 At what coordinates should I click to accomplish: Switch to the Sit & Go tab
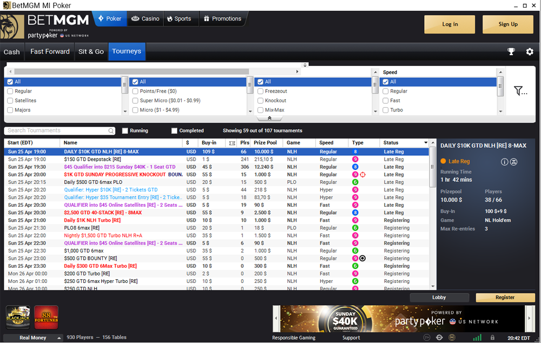(x=91, y=52)
